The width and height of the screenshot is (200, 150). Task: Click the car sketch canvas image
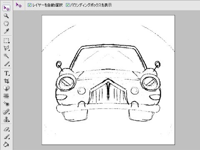(108, 80)
